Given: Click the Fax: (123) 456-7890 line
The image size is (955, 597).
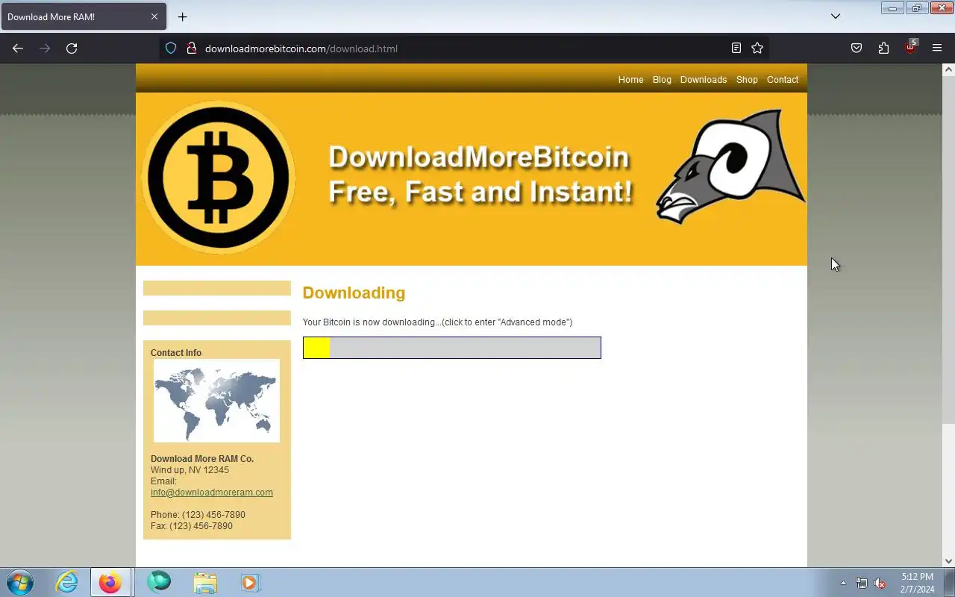Looking at the screenshot, I should click(x=192, y=526).
